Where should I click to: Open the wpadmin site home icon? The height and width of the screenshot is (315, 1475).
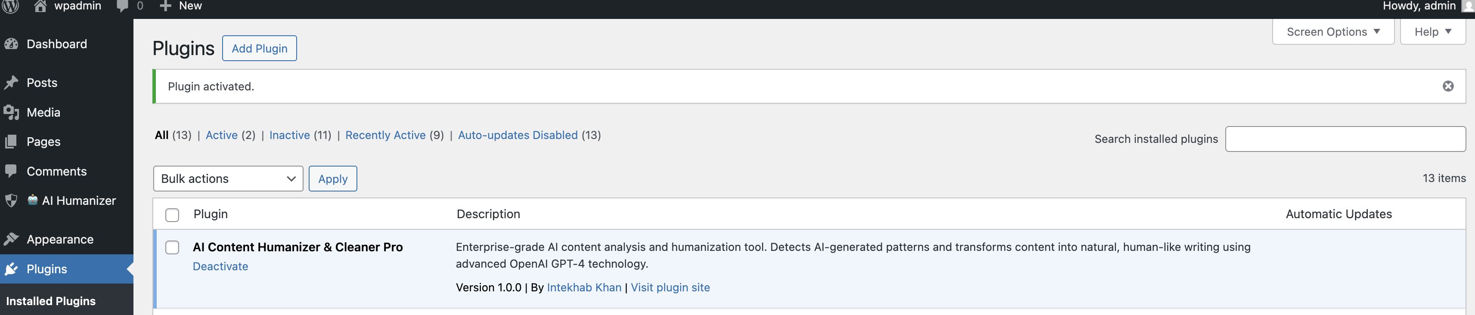[x=40, y=6]
